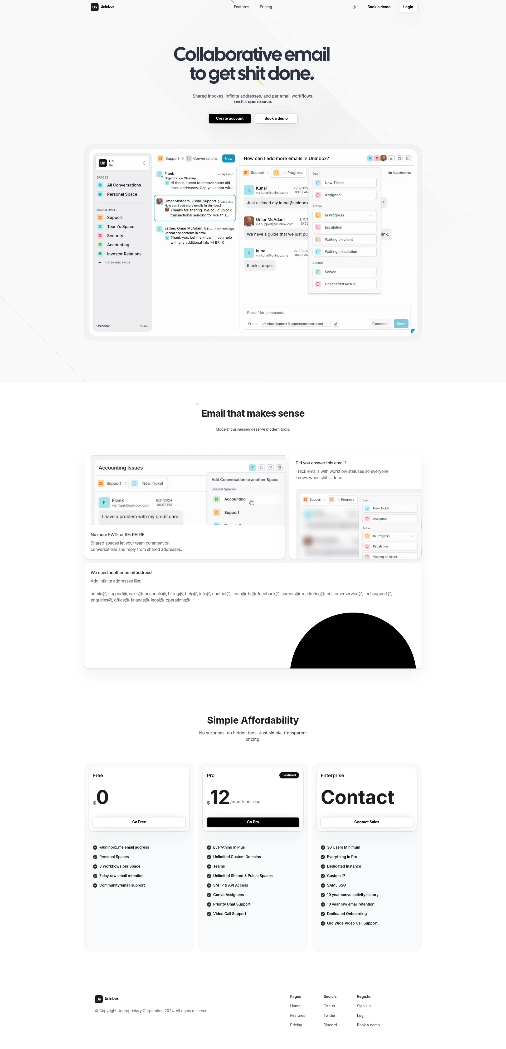Click 'Create account' to sign up
This screenshot has width=506, height=1049.
[x=230, y=118]
